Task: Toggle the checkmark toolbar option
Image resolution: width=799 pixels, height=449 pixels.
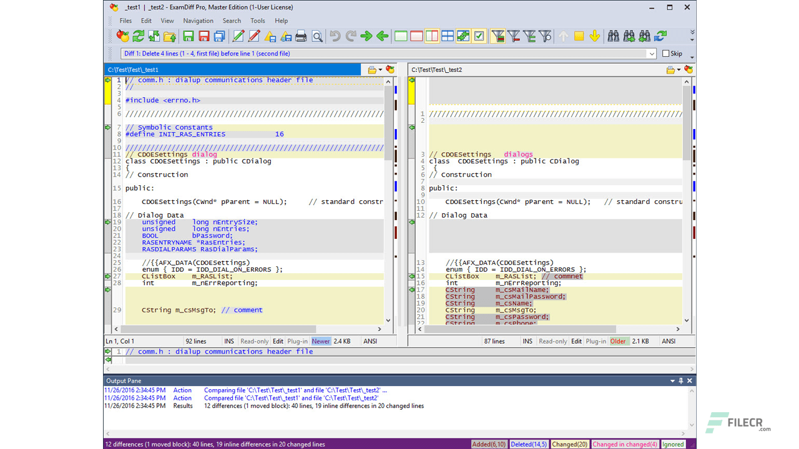Action: (x=479, y=36)
